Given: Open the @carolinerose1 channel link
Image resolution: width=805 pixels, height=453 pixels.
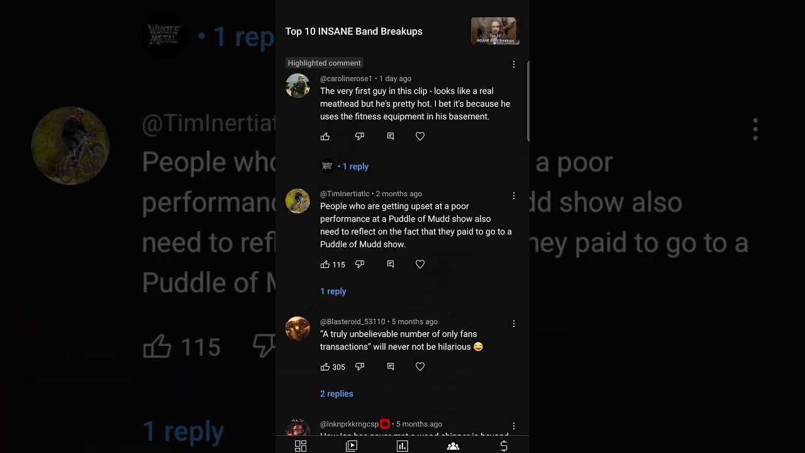Looking at the screenshot, I should (346, 79).
